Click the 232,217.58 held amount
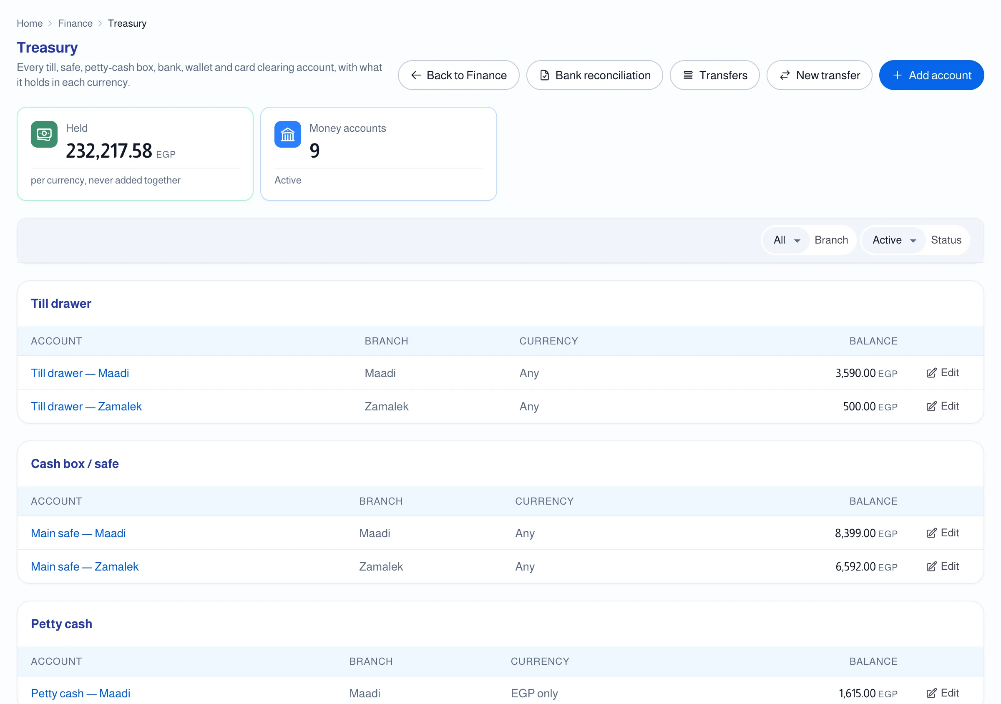This screenshot has height=704, width=1001. [109, 151]
